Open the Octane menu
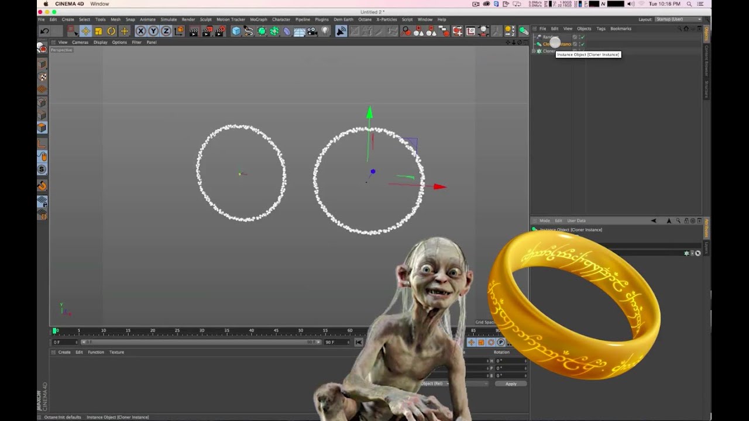749x421 pixels. coord(365,19)
